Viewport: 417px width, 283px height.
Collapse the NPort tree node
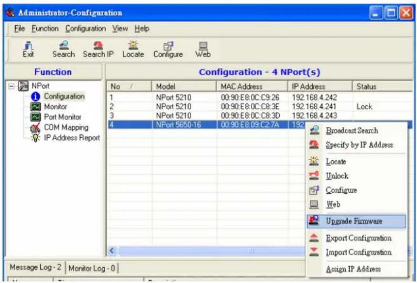pos(11,86)
